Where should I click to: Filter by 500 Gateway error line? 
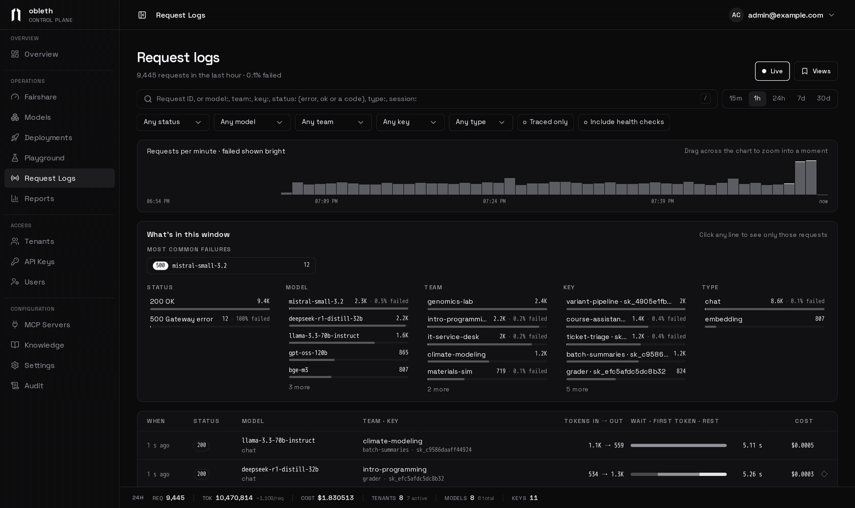click(x=210, y=321)
